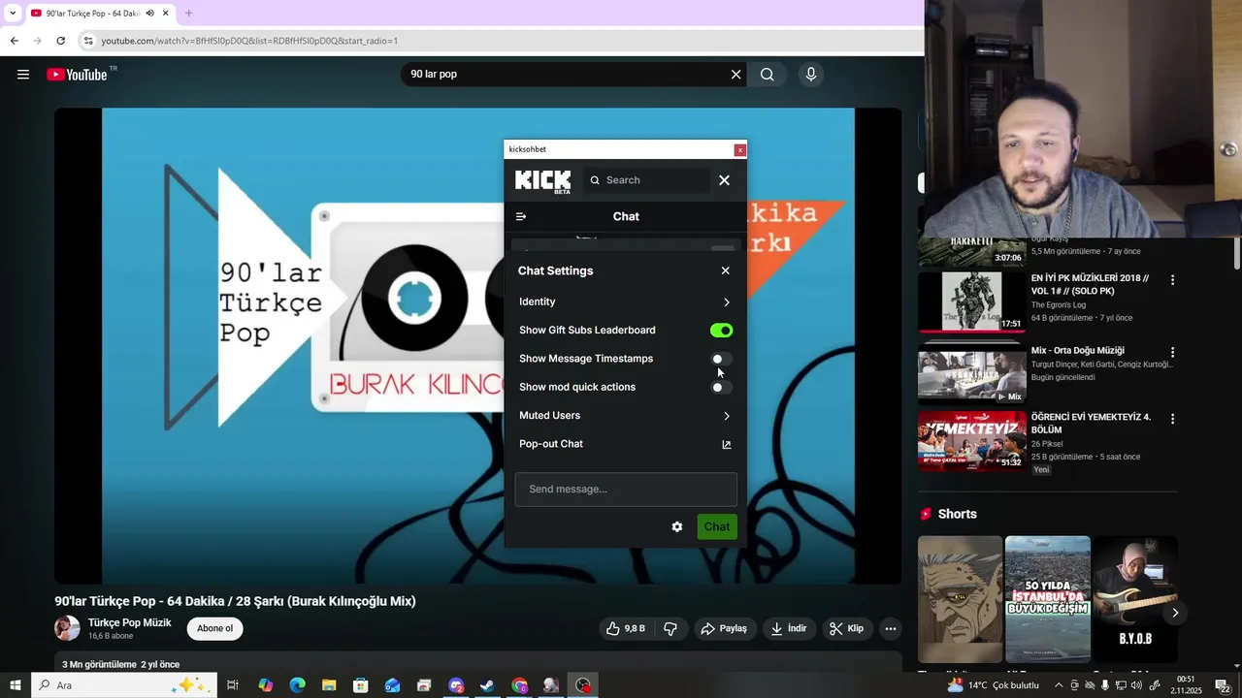This screenshot has height=698, width=1242.
Task: Click the green Chat send button
Action: coord(717,526)
